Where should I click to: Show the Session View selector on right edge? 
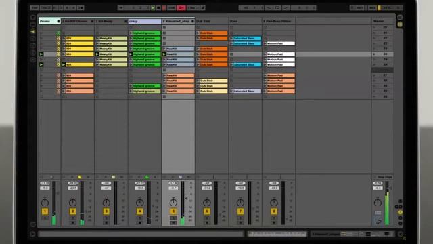point(400,24)
